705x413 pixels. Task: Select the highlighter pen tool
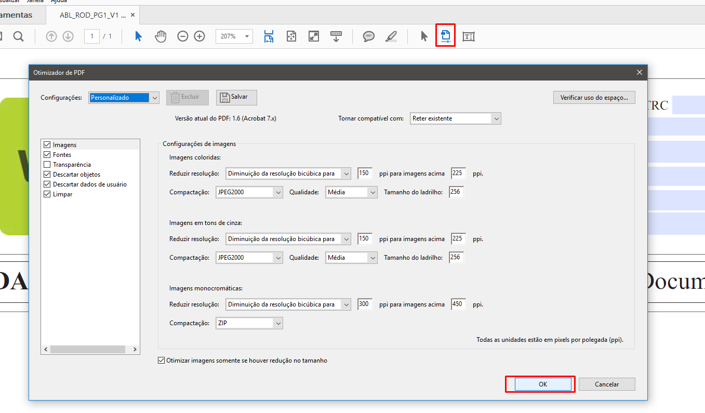coord(391,36)
